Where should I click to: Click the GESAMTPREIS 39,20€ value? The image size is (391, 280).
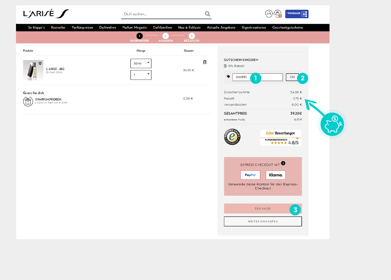pos(296,113)
